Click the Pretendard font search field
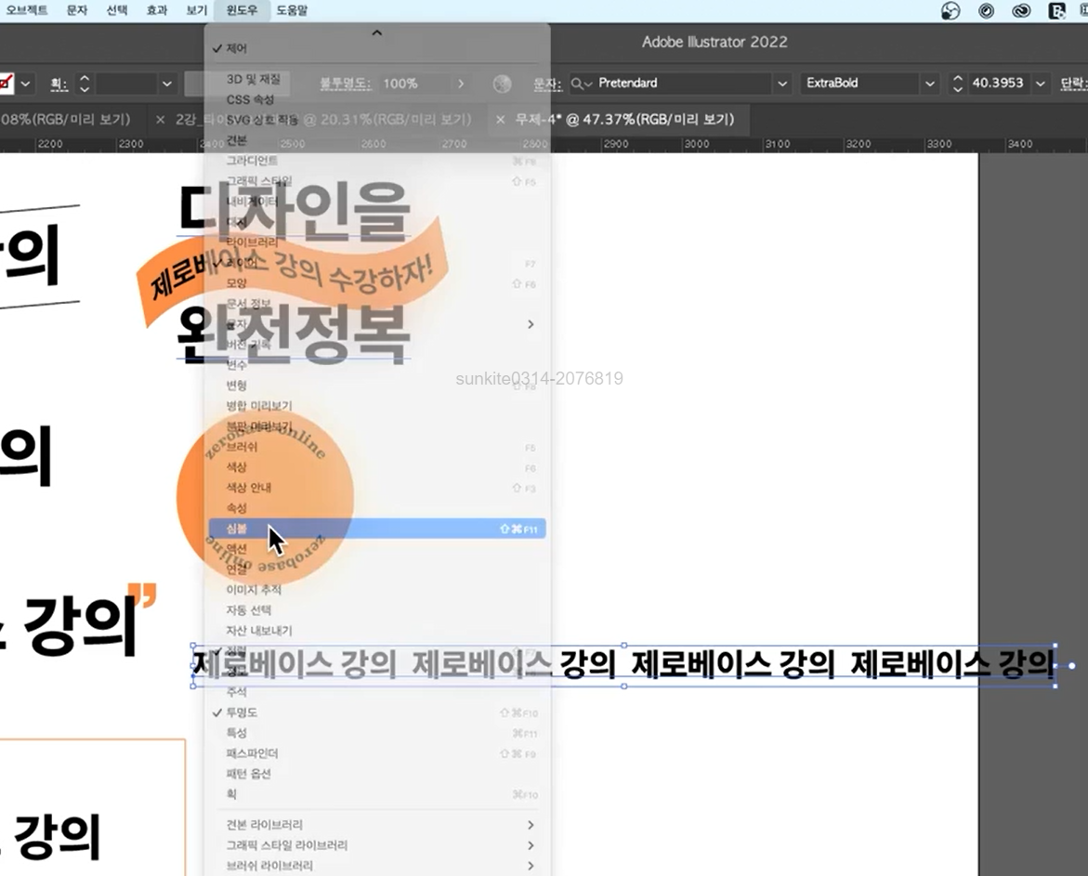1088x876 pixels. pos(670,84)
